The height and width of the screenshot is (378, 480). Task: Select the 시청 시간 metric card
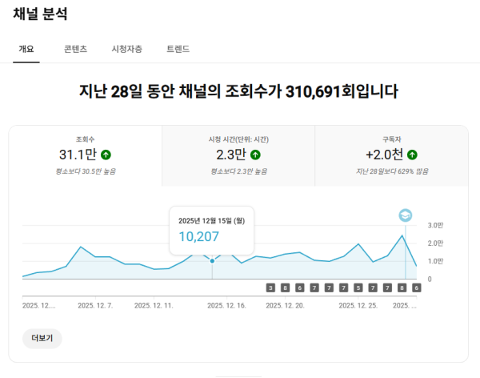tap(238, 155)
